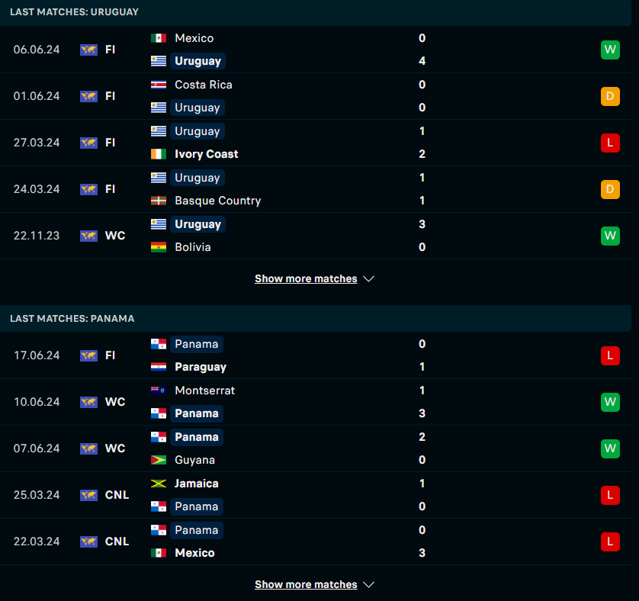
Task: Click the Bolivia flag icon
Action: (158, 246)
